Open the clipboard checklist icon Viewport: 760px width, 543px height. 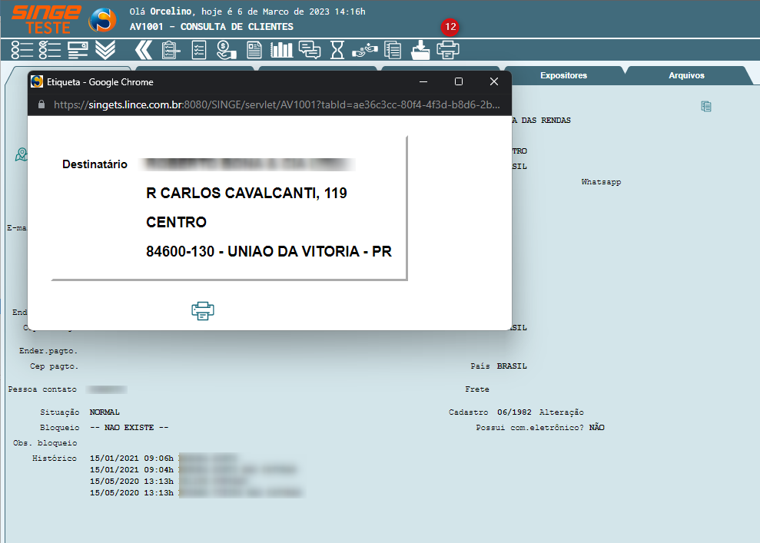click(x=199, y=51)
